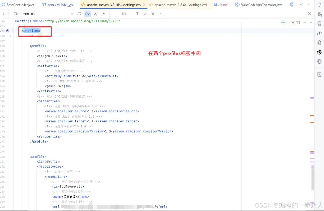Click into the mirrors search field
Screen dimensions: 324x211
(x=46, y=14)
